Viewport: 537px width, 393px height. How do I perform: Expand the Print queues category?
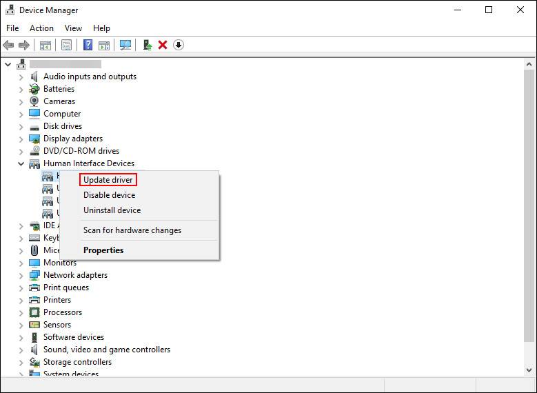point(21,288)
